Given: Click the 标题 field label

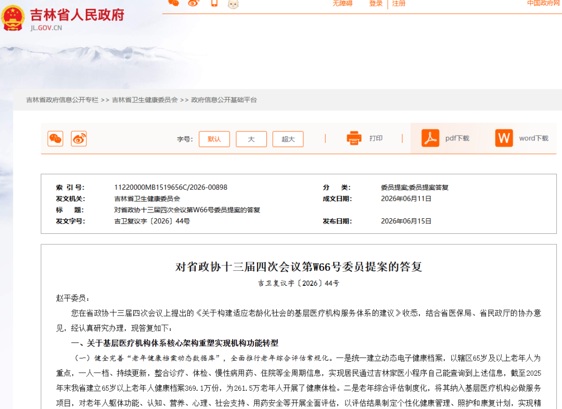Looking at the screenshot, I should [70, 210].
